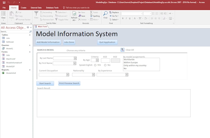The height and width of the screenshot is (138, 210).
Task: Click the navigation pane search magnifier
Action: click(x=31, y=31)
